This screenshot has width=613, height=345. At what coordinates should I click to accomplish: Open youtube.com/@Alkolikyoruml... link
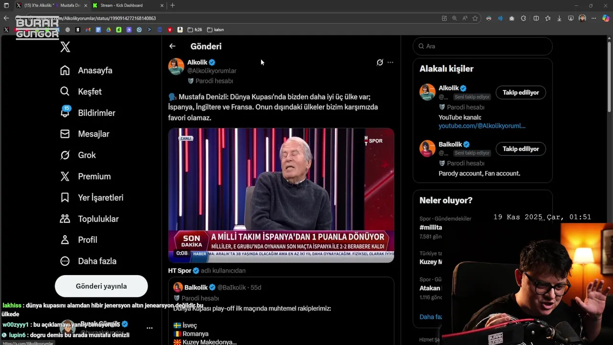482,126
